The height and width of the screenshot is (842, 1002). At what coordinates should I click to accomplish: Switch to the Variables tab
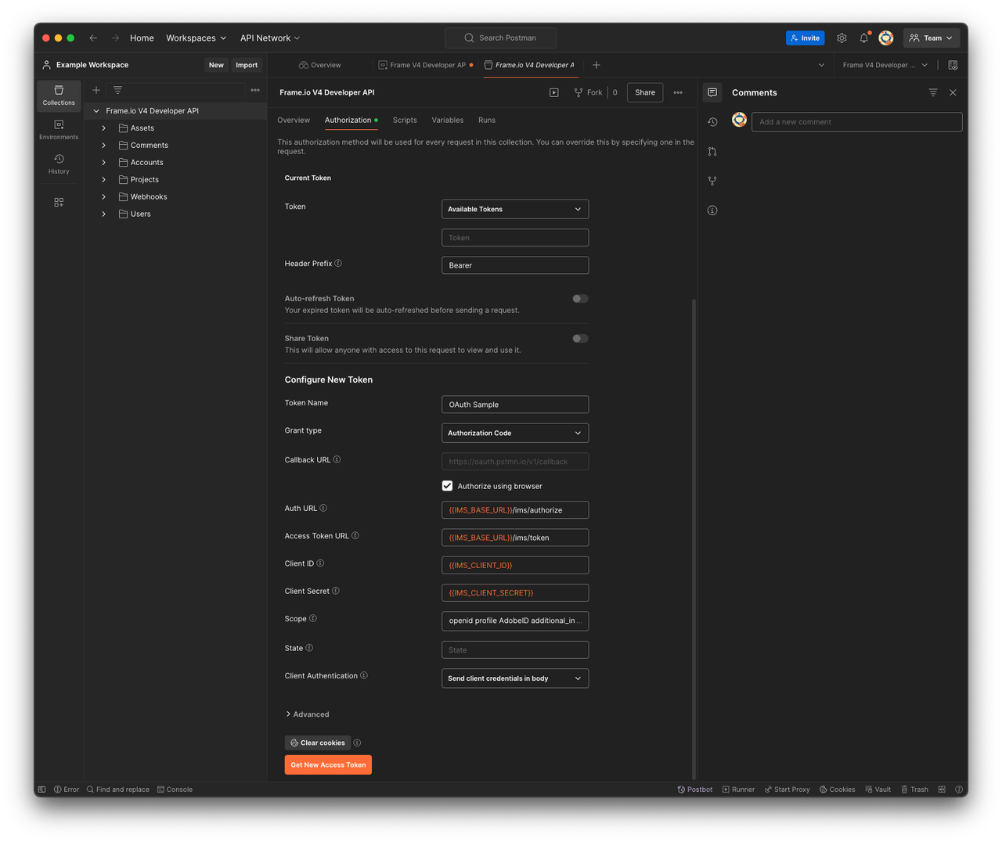[x=448, y=120]
